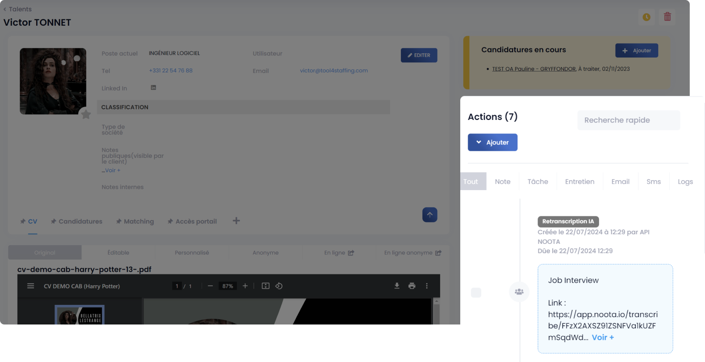Check the Job Interview action checkbox
Viewport: 705px width, 362px height.
pos(476,293)
